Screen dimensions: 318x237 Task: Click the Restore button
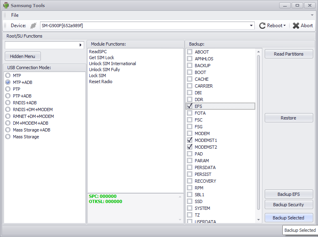point(289,118)
